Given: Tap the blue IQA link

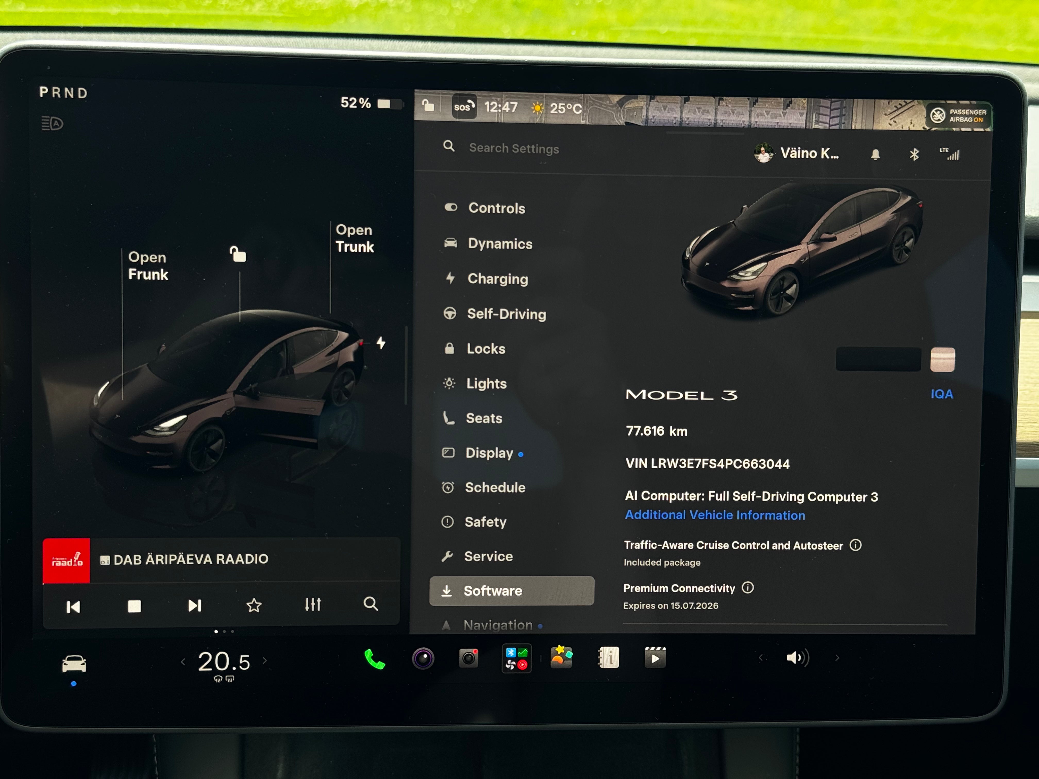Looking at the screenshot, I should [x=942, y=394].
